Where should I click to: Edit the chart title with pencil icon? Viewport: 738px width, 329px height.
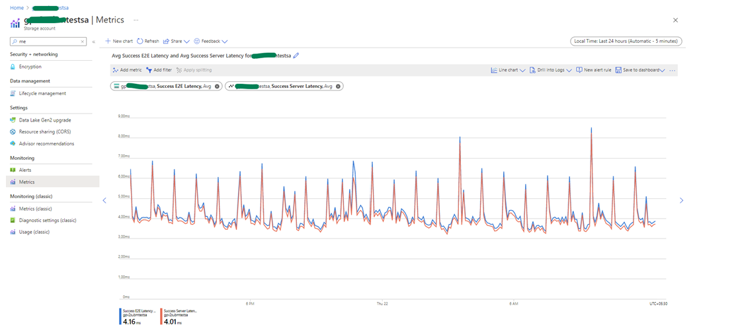click(x=296, y=55)
